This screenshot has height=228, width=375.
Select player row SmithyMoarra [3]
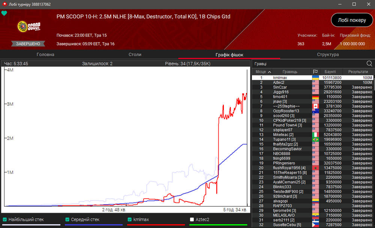tap(313, 177)
